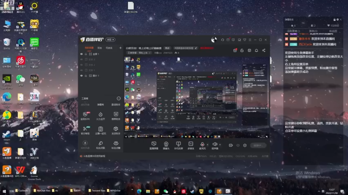Viewport: 348px width, 195px height.
Task: Open Steam desktop shortcut
Action: coord(7,136)
